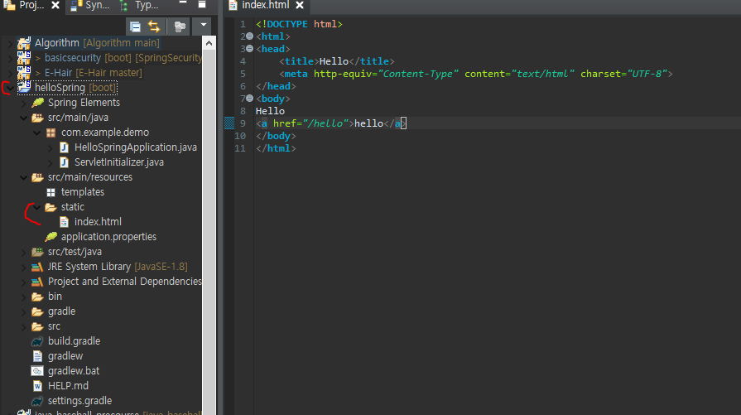Click the gradle folder icon
Viewport: 741px width, 415px height.
click(x=37, y=311)
